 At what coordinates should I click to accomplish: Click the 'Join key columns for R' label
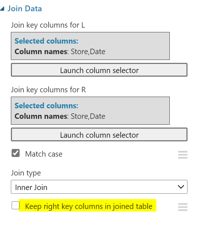[48, 90]
